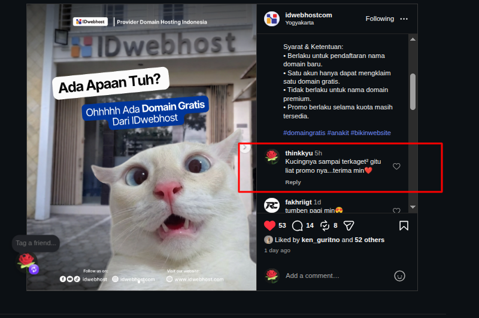This screenshot has height=318, width=479.
Task: Repost using the circular arrows icon
Action: [x=325, y=225]
